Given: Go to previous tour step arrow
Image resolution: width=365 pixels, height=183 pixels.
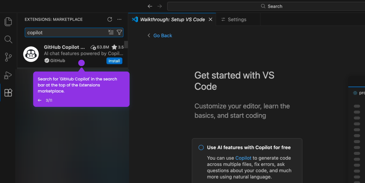Looking at the screenshot, I should coord(40,100).
